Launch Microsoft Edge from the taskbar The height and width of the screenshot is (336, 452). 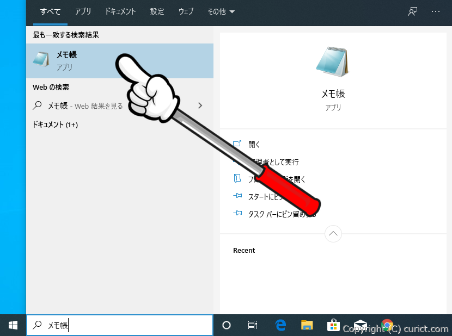pyautogui.click(x=280, y=325)
